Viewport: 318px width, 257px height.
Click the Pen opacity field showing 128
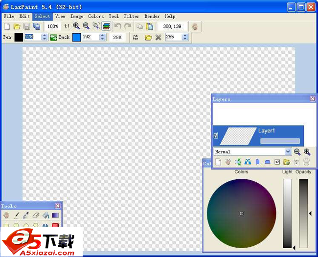(x=33, y=37)
